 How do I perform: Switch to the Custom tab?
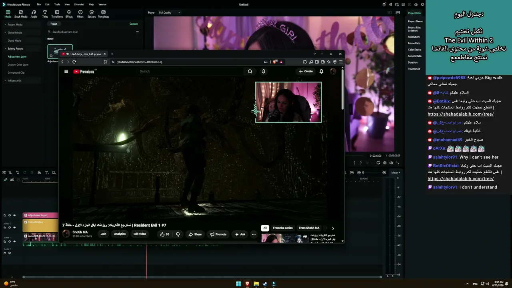point(134,24)
